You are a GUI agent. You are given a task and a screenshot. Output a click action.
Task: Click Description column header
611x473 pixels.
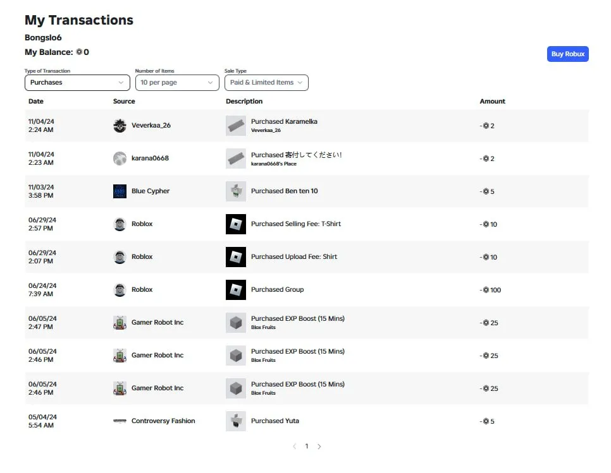(244, 101)
